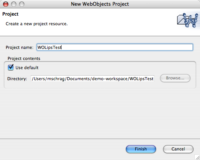Click the Directory: label
Screen dimensions: 200x160
[x=17, y=79]
